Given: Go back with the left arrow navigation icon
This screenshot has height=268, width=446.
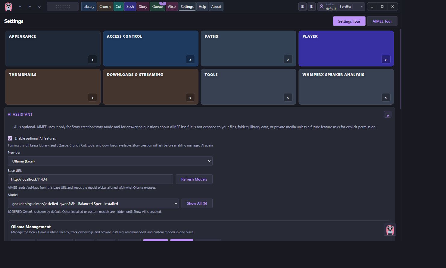Looking at the screenshot, I should pos(20,7).
